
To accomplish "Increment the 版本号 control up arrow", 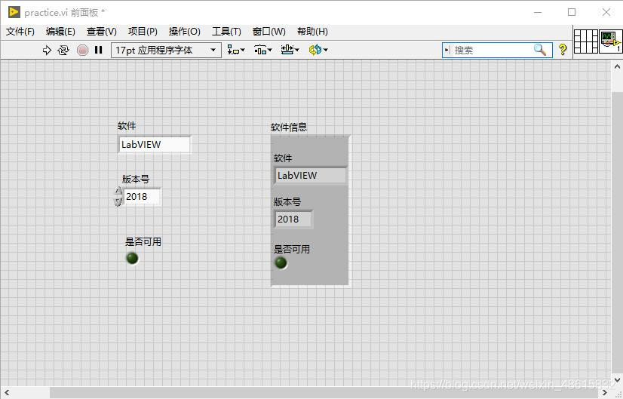I will click(x=118, y=192).
